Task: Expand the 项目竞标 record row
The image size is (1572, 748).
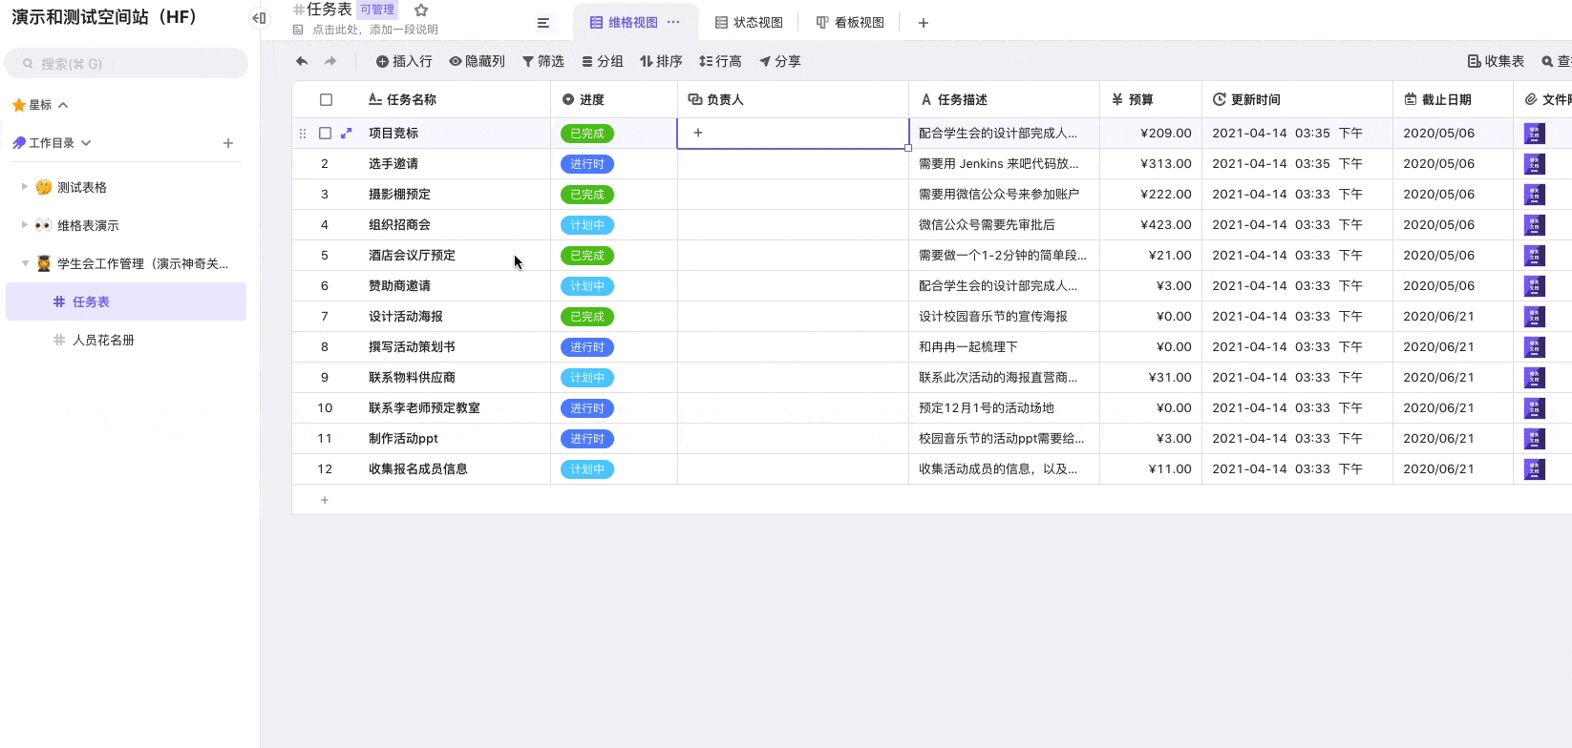Action: pyautogui.click(x=347, y=134)
